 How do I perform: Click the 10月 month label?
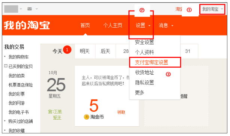pyautogui.click(x=53, y=73)
